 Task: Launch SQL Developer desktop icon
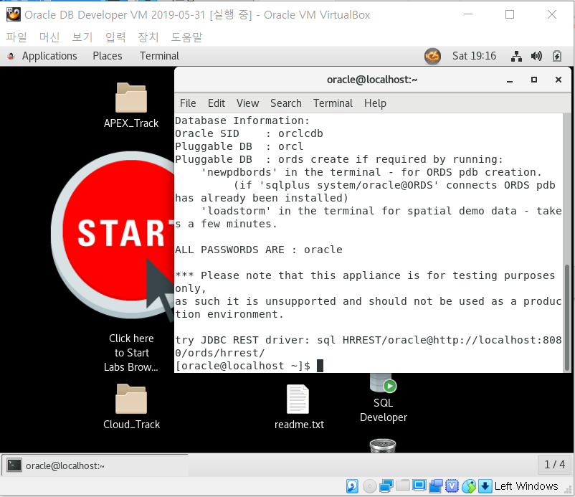coord(383,383)
